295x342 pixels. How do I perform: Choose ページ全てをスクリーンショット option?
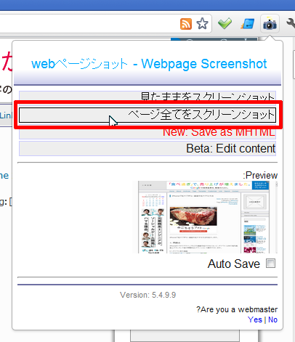pyautogui.click(x=147, y=115)
